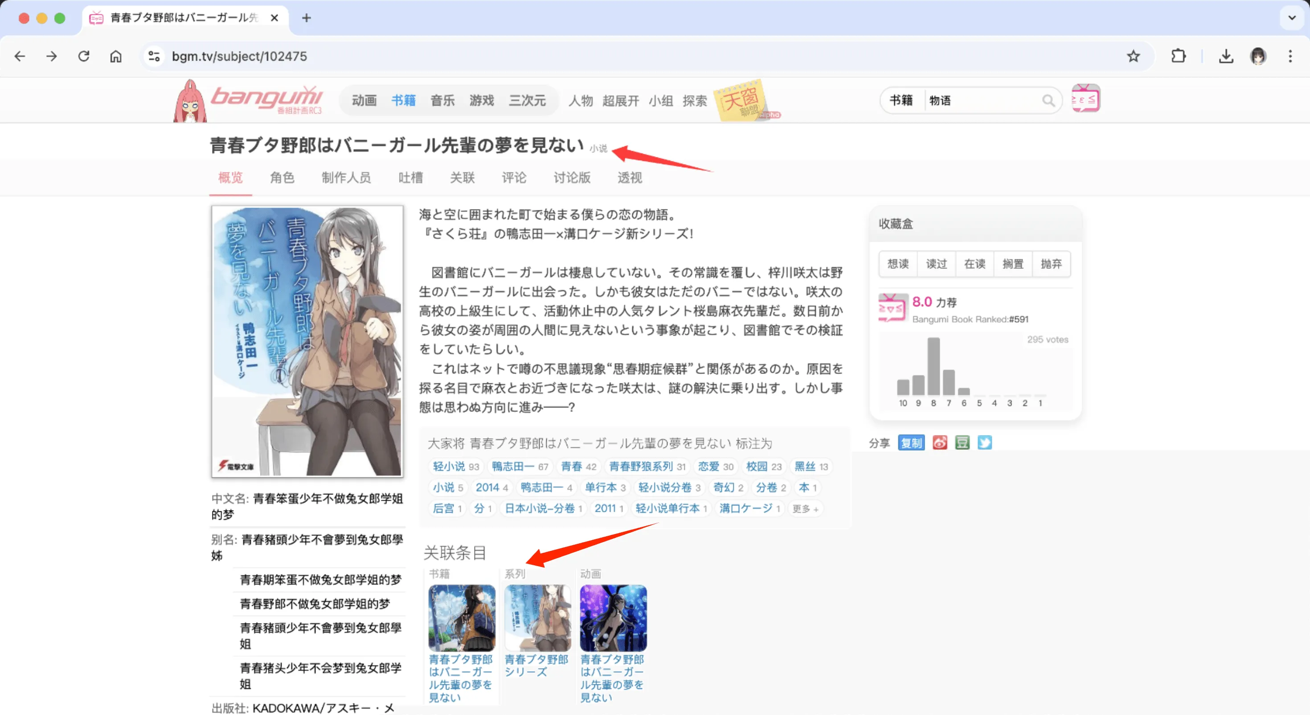Open the 三次元 navigation menu
Image resolution: width=1310 pixels, height=715 pixels.
(528, 100)
